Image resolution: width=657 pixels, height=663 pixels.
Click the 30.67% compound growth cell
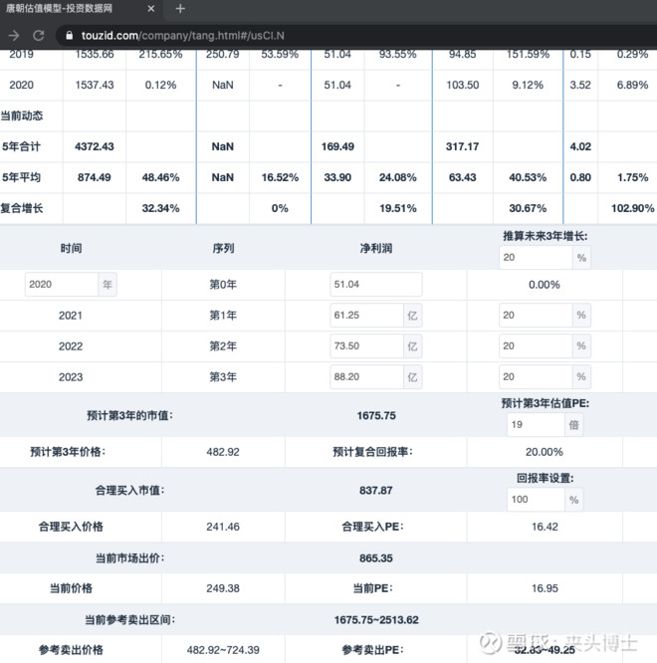point(528,208)
